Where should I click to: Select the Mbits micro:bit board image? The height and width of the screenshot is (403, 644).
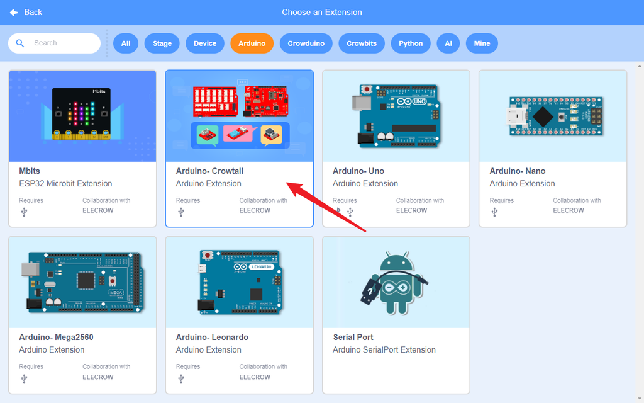pos(82,116)
